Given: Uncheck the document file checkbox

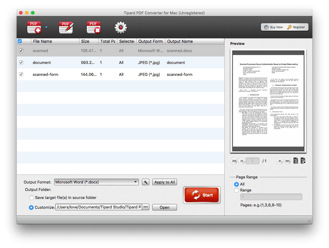Looking at the screenshot, I should (21, 62).
